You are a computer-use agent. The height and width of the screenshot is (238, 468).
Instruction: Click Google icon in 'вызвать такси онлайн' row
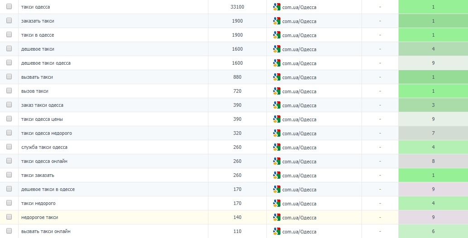pyautogui.click(x=277, y=231)
